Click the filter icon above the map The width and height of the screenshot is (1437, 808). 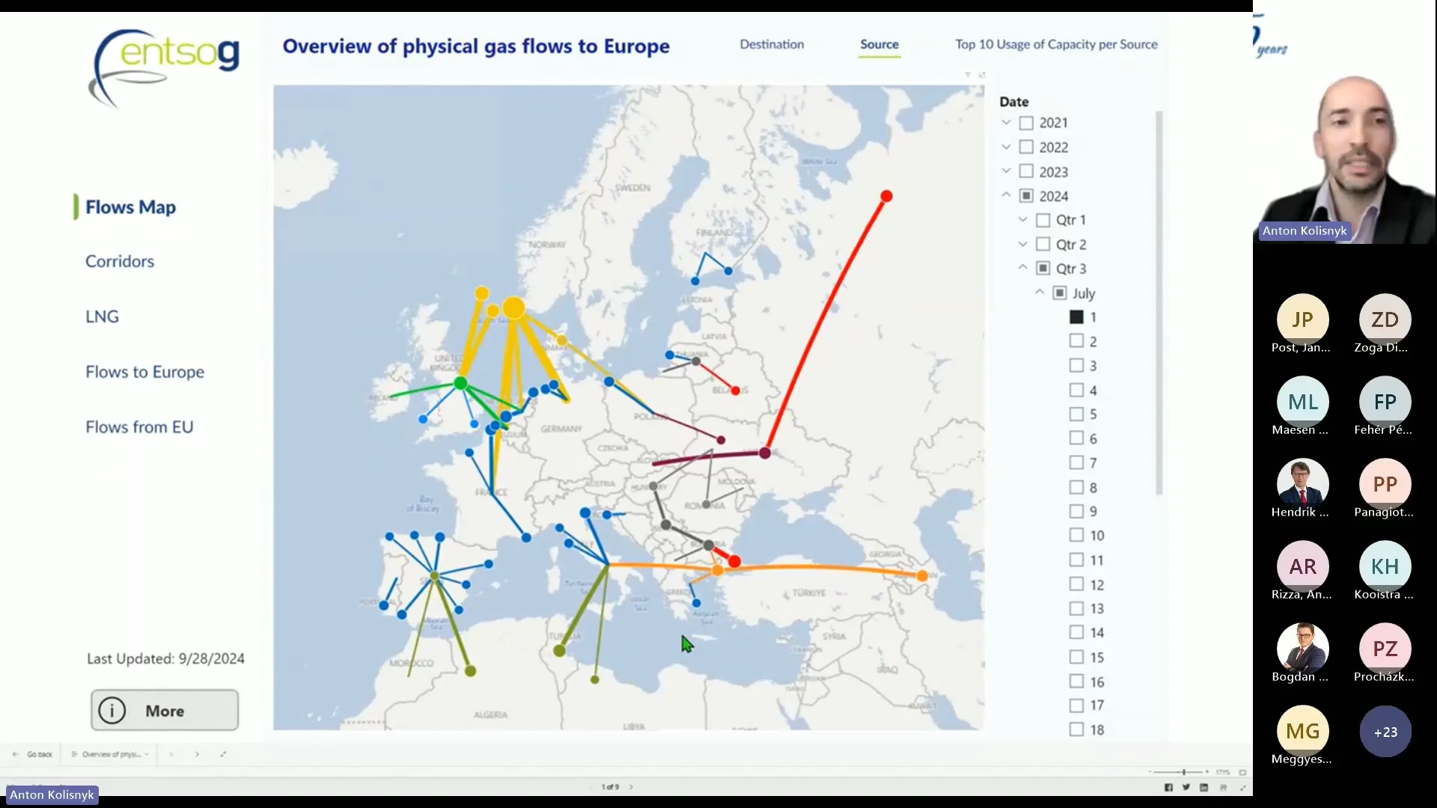(x=968, y=75)
